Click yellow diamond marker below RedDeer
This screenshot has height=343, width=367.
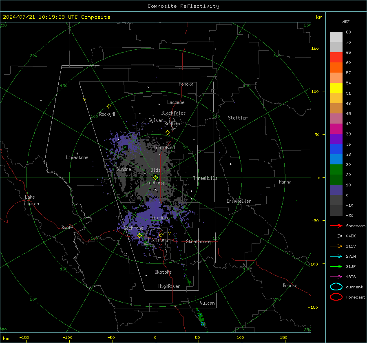click(x=168, y=133)
